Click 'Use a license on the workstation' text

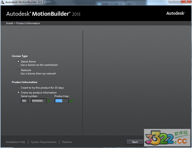click(39, 65)
